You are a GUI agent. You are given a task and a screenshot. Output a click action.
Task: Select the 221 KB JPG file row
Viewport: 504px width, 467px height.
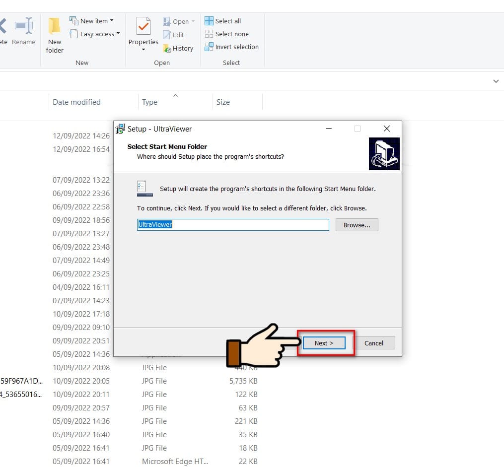[x=129, y=421]
